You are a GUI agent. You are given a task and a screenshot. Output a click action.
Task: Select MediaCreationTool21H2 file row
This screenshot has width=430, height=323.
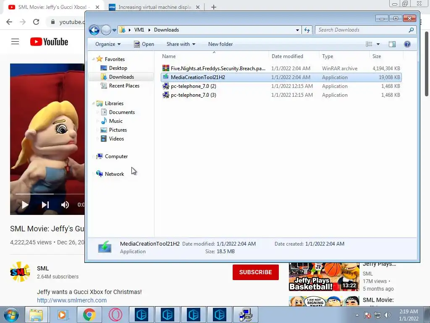point(281,77)
